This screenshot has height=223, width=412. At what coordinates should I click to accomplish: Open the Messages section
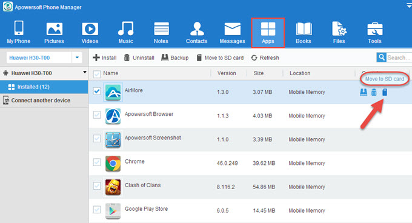[x=232, y=33]
